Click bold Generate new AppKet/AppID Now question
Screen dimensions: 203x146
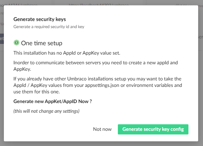point(52,101)
